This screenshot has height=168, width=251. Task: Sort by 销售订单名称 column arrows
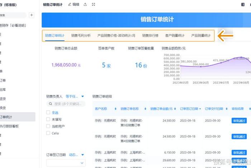point(145,109)
